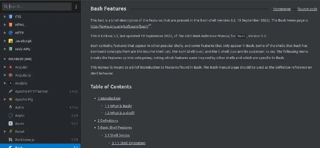Expand the Apache Pig entry arrow
The image size is (320, 148).
pos(5,99)
